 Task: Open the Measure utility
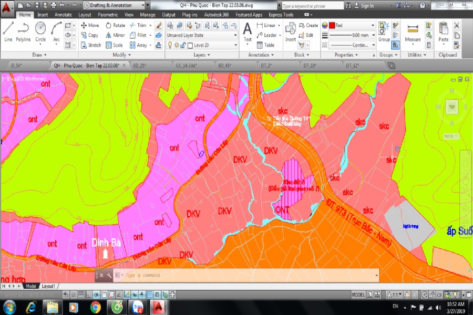[413, 33]
